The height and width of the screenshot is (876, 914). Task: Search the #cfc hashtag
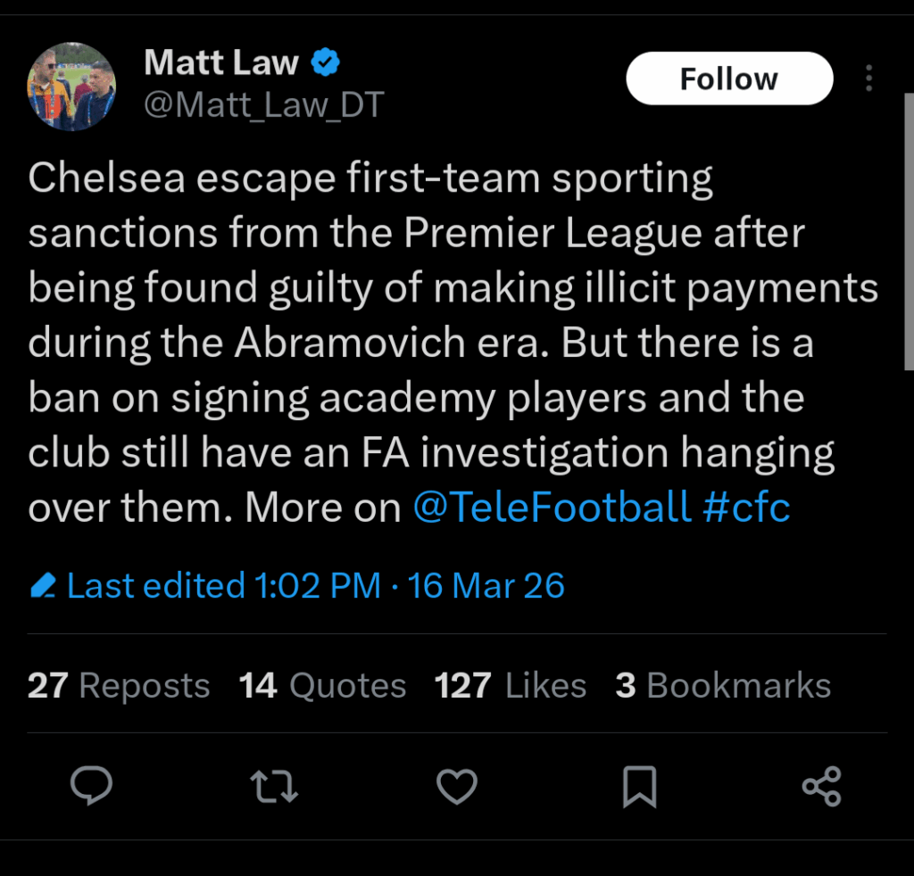[x=746, y=507]
